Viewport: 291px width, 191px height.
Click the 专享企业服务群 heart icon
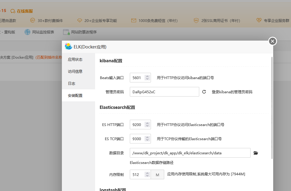pyautogui.click(x=259, y=20)
